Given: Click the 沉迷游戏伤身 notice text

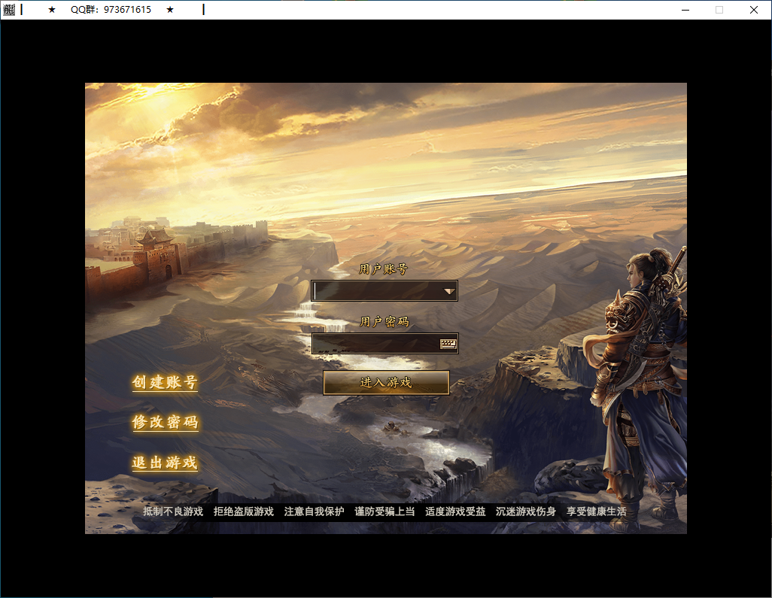Looking at the screenshot, I should pos(526,511).
